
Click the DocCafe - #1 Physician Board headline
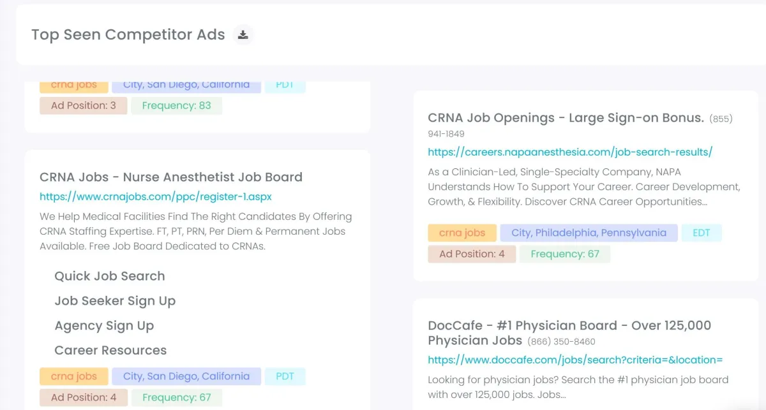[x=569, y=326]
